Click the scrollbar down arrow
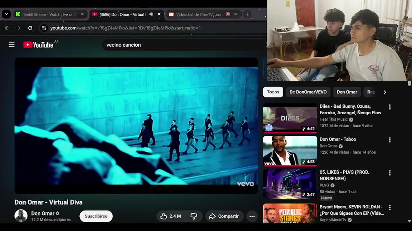412x231 pixels. [x=409, y=221]
